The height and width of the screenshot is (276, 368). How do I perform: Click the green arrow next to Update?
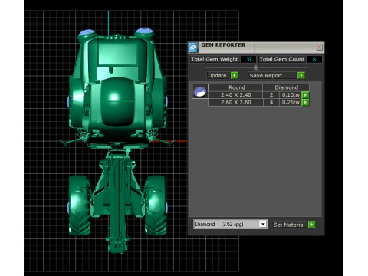point(235,75)
